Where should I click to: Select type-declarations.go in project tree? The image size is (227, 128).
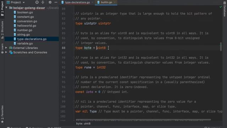(32, 39)
